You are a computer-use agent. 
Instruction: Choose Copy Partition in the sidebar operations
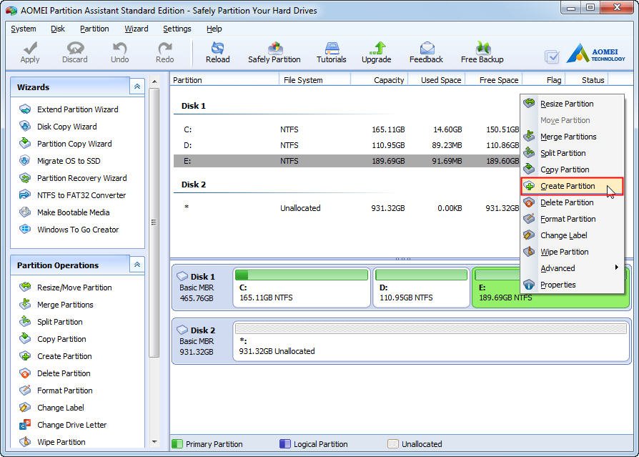53,339
